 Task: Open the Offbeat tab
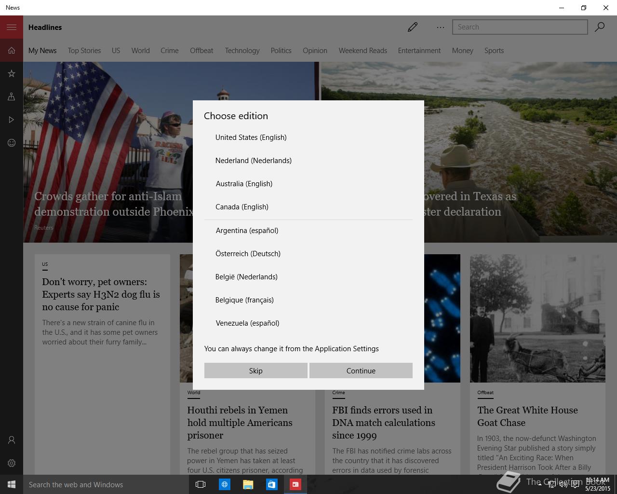[201, 51]
